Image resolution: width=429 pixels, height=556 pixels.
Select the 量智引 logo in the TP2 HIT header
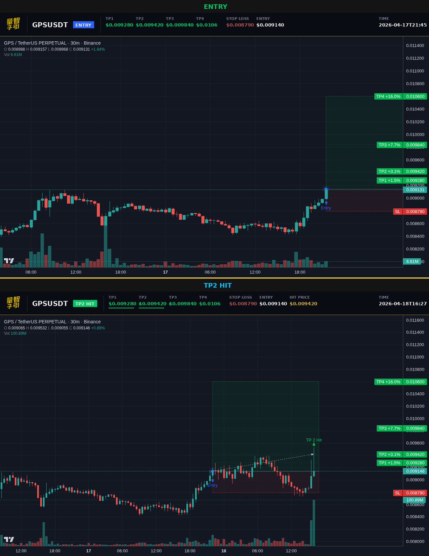[14, 303]
